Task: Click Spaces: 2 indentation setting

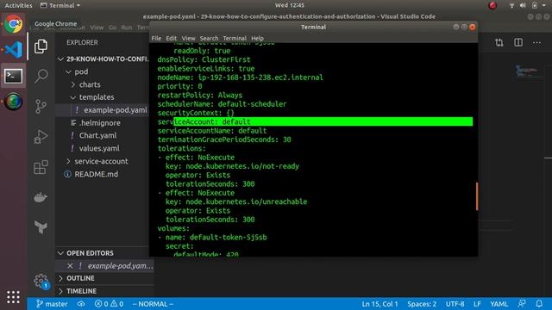Action: point(422,304)
